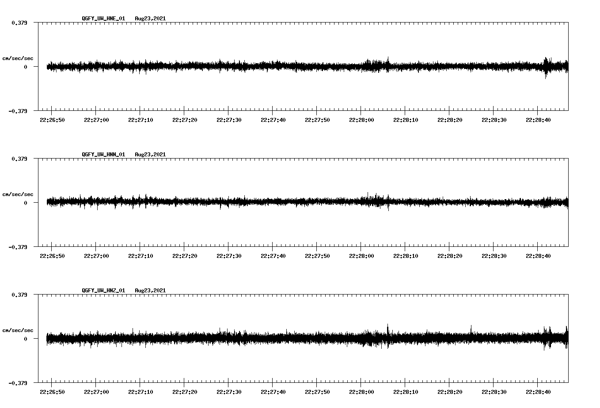This screenshot has height=408, width=600.
Task: Click time label 22:28:30 under HNE plot
Action: (494, 120)
